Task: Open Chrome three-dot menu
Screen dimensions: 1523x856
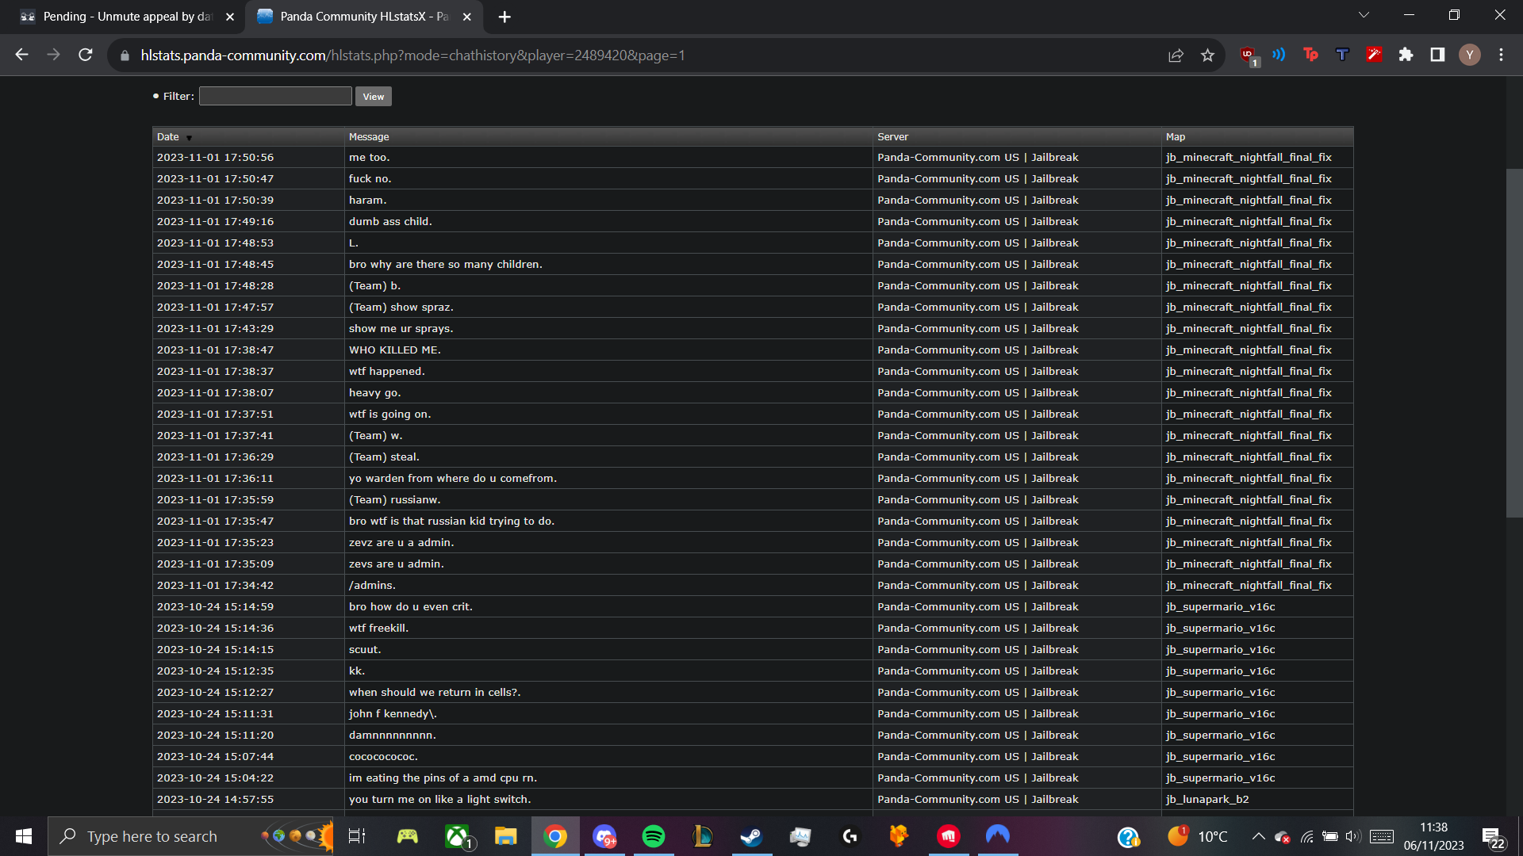Action: [1501, 55]
